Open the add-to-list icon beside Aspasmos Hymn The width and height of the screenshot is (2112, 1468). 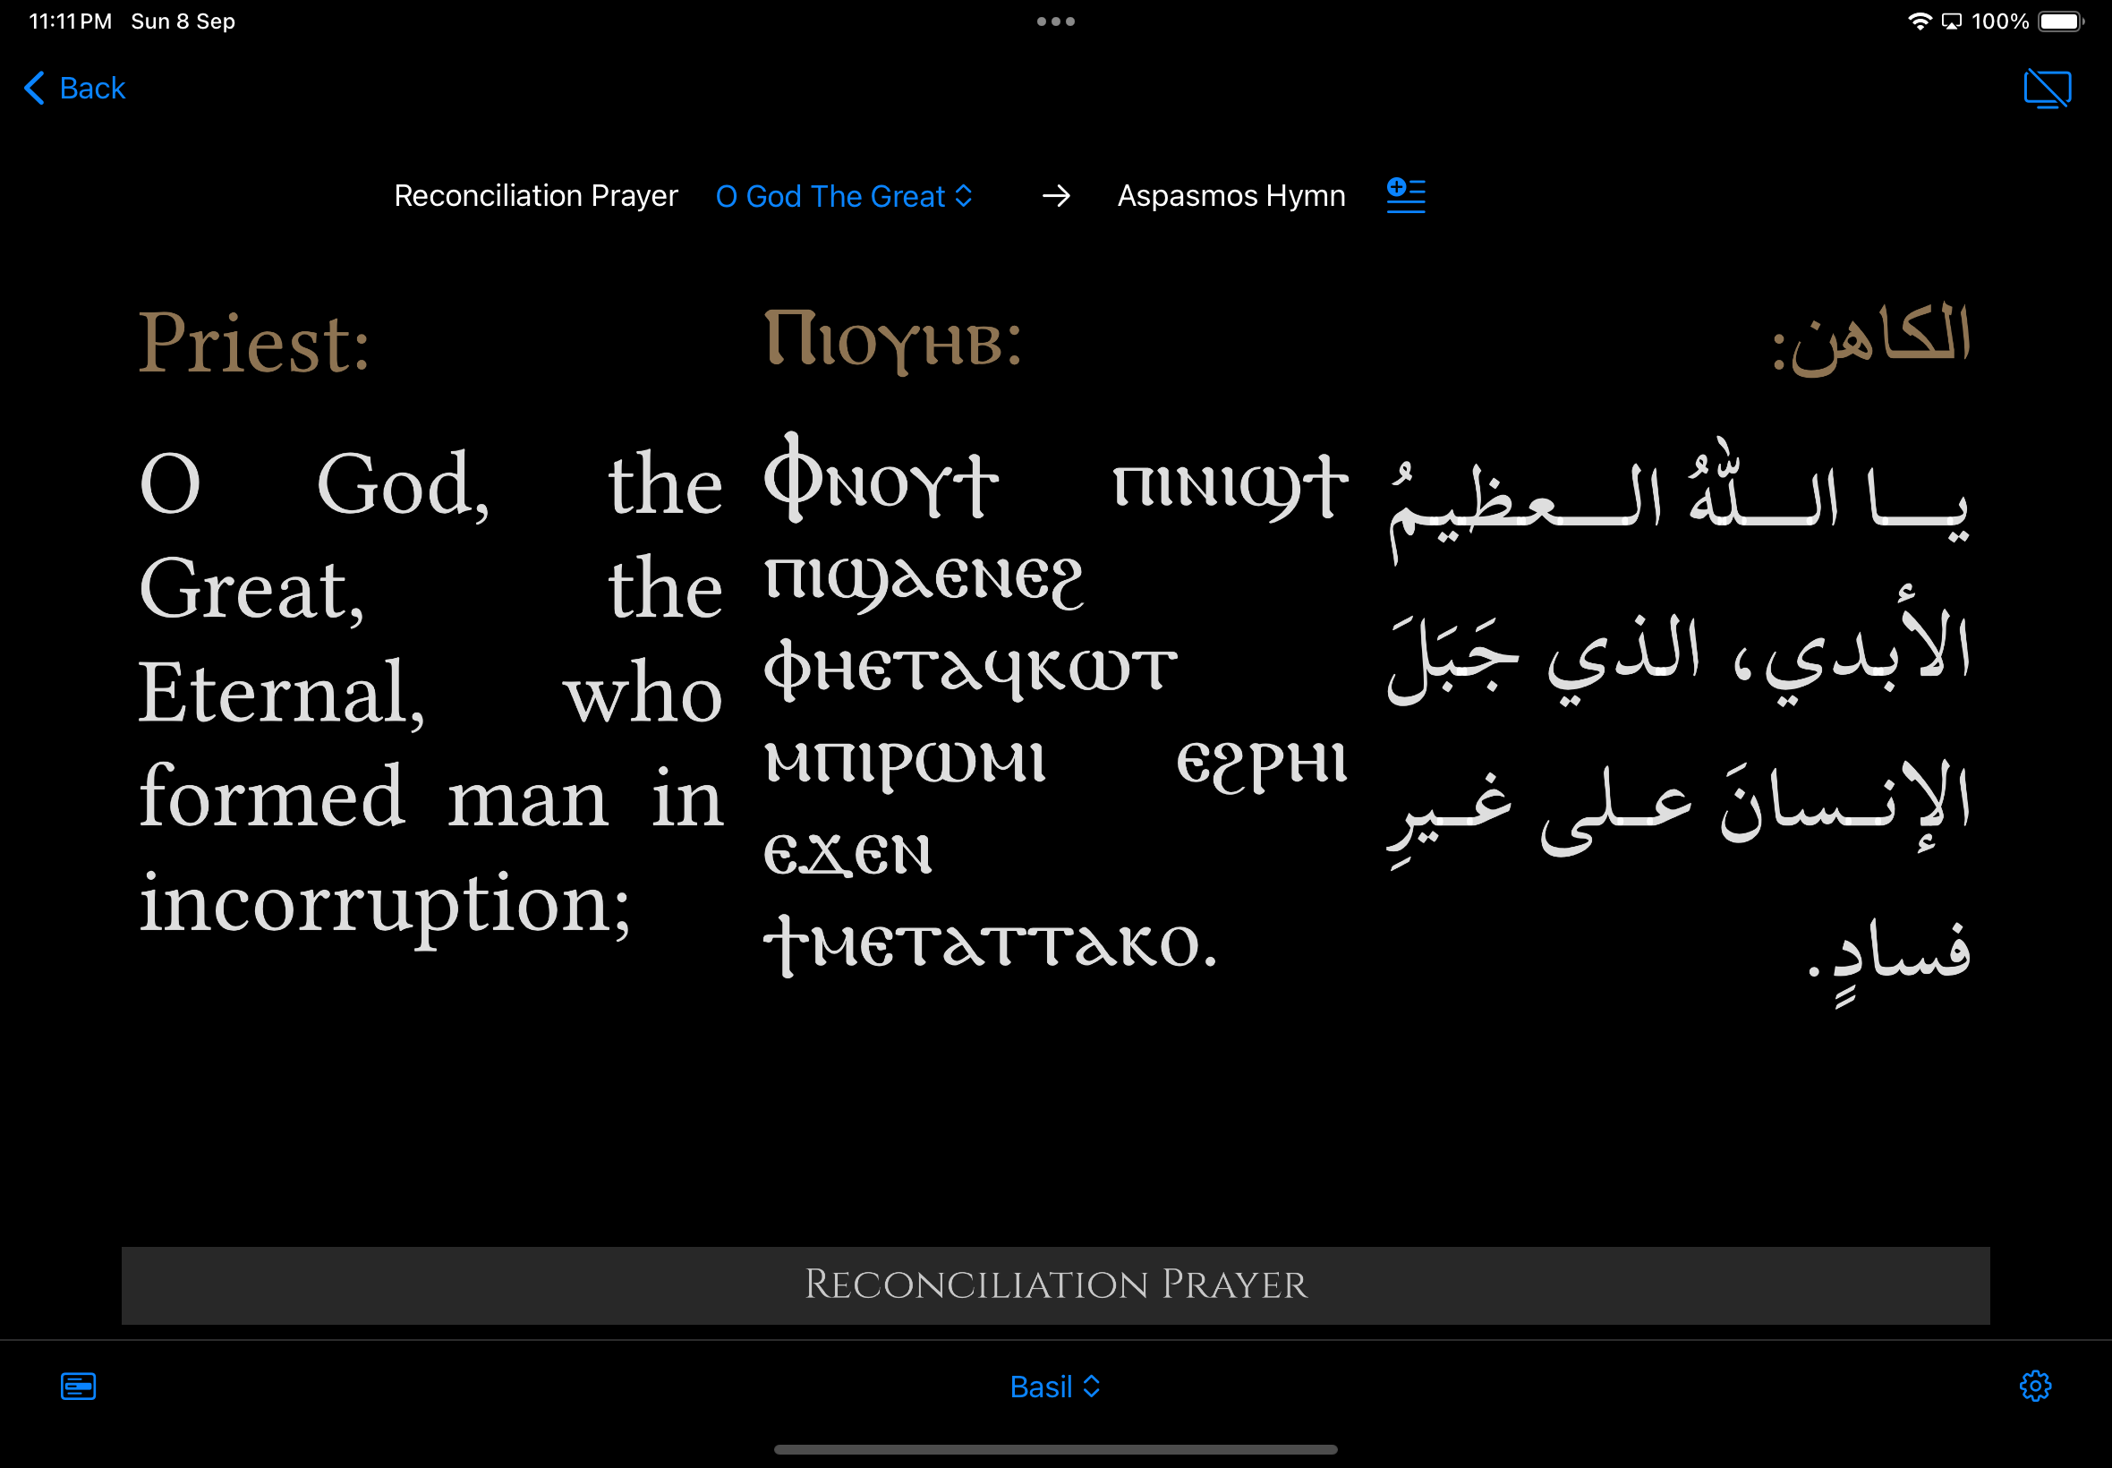tap(1405, 195)
